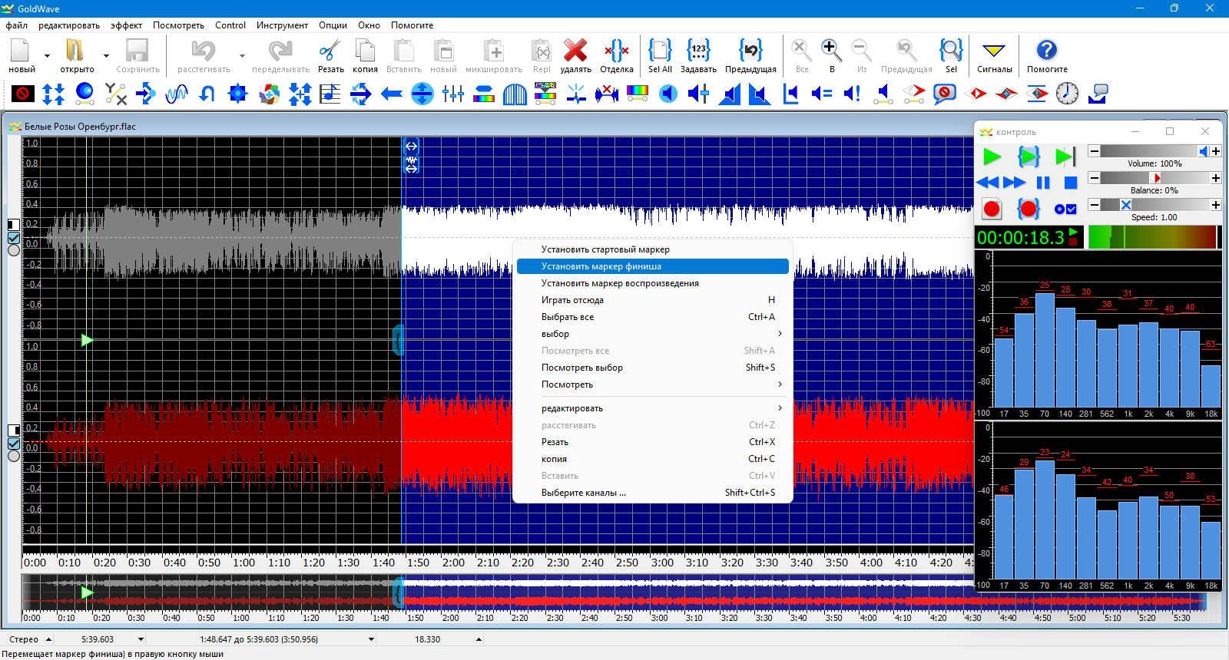Open the dropdown arrow next to 'расстегивать'
Viewport: 1229px width, 660px height.
[242, 55]
